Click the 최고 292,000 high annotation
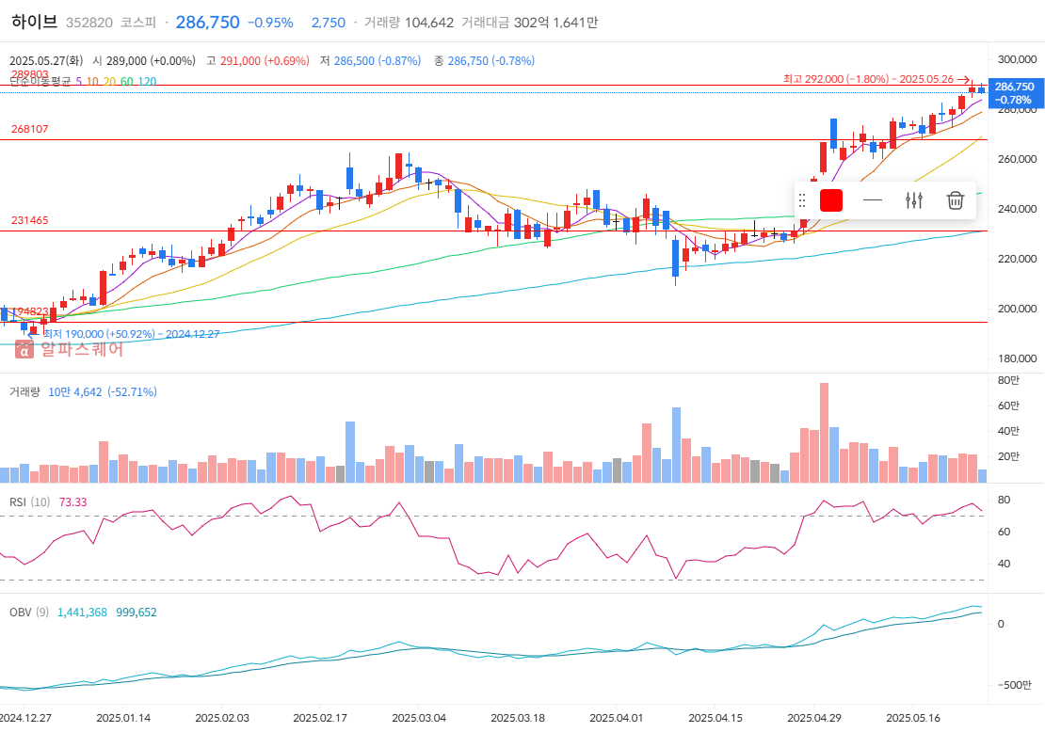This screenshot has height=732, width=1045. pos(868,79)
